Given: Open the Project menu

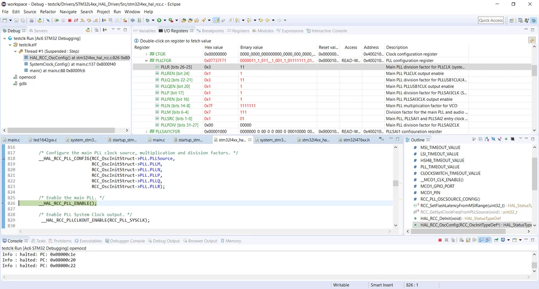Looking at the screenshot, I should coord(103,12).
